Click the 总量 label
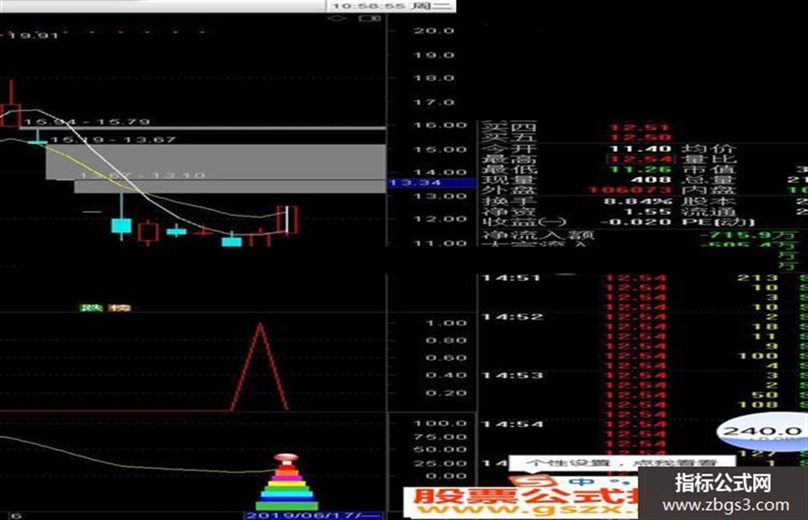Image resolution: width=808 pixels, height=520 pixels. [x=709, y=179]
